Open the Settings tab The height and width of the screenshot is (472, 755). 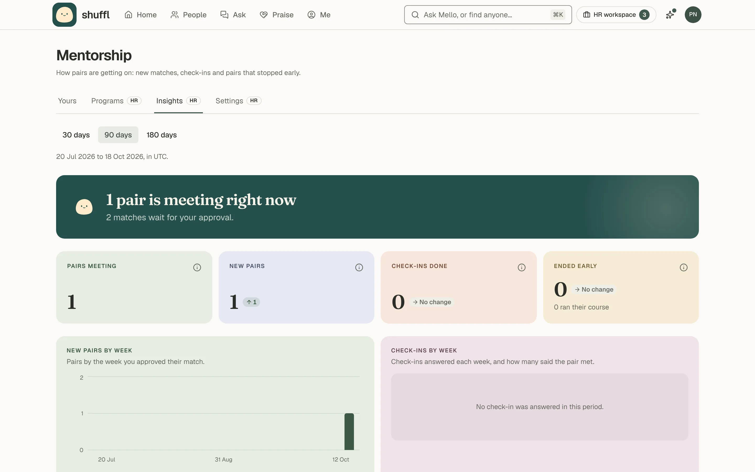pyautogui.click(x=238, y=101)
